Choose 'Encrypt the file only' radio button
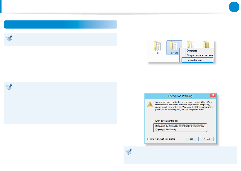The width and height of the screenshot is (241, 171). point(156,130)
